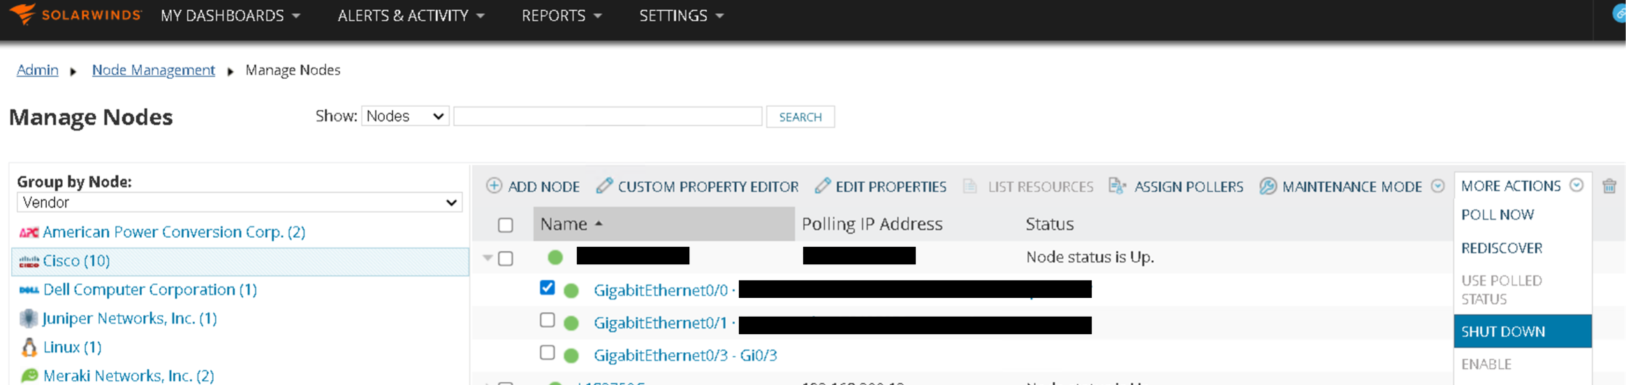The image size is (1626, 385).
Task: Click the trash delete icon
Action: pos(1609,186)
